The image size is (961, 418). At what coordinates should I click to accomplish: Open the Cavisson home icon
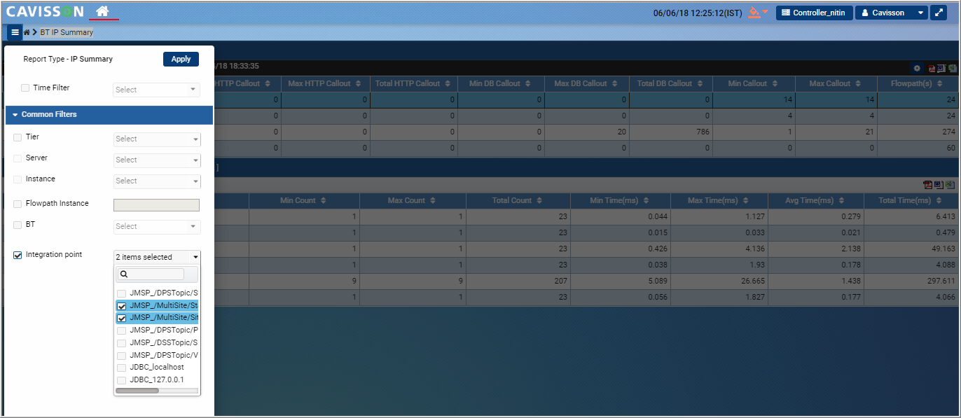point(103,11)
